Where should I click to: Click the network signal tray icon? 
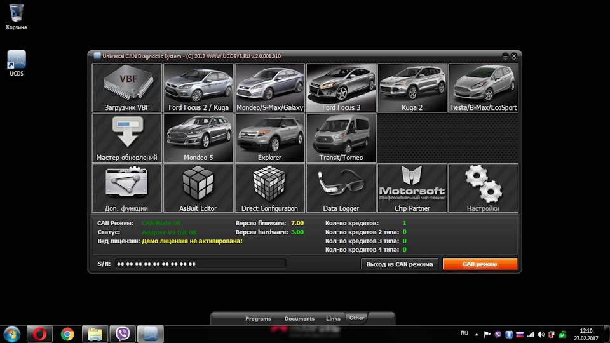(x=530, y=335)
